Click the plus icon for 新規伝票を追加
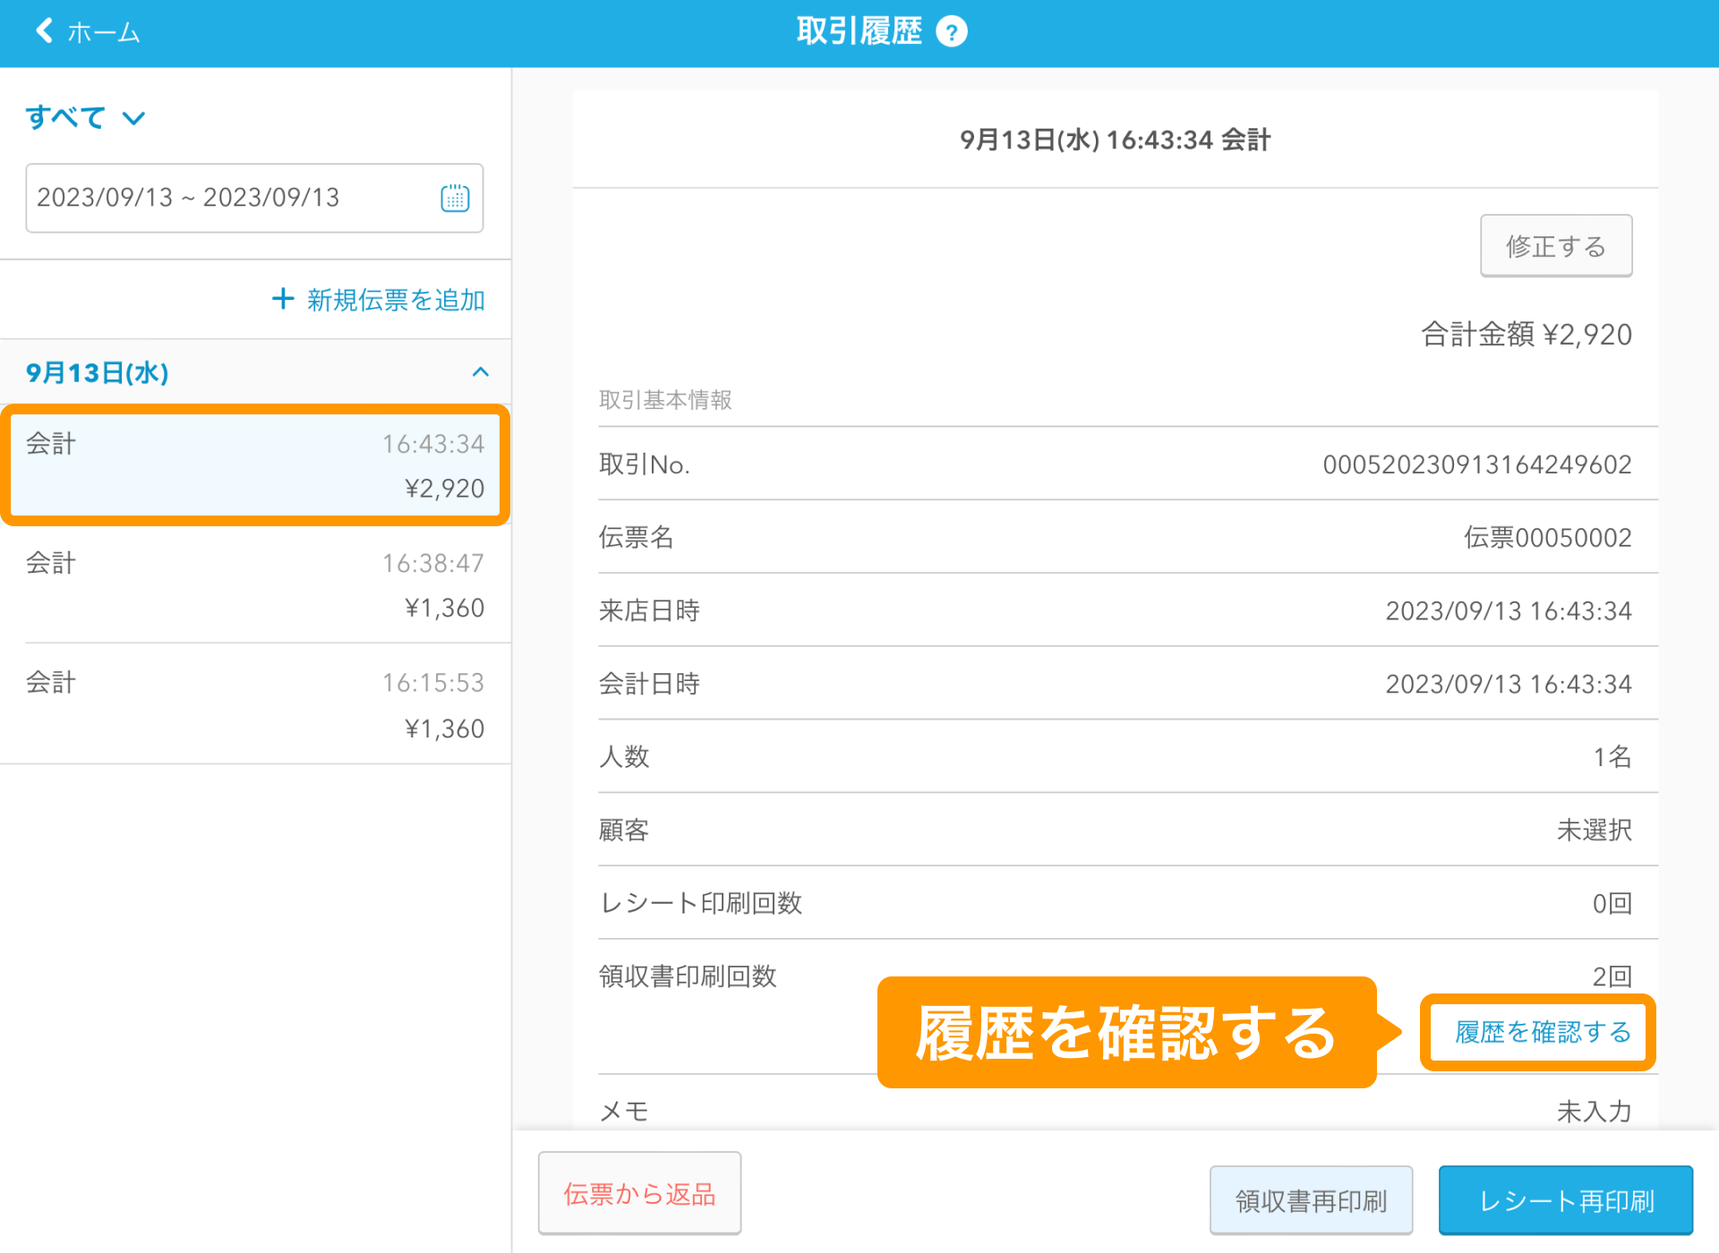Screen dimensions: 1719x1253 tap(283, 299)
